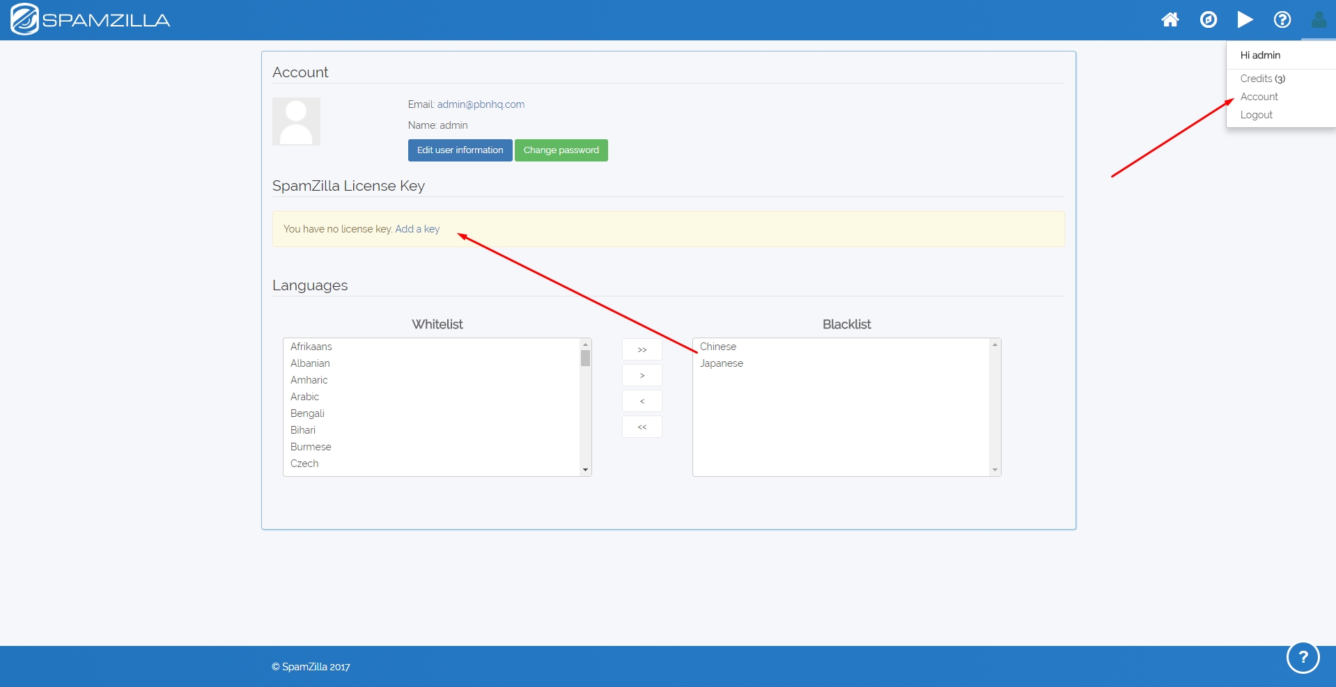Select Credits (3) in the user menu
1336x687 pixels.
click(1263, 79)
